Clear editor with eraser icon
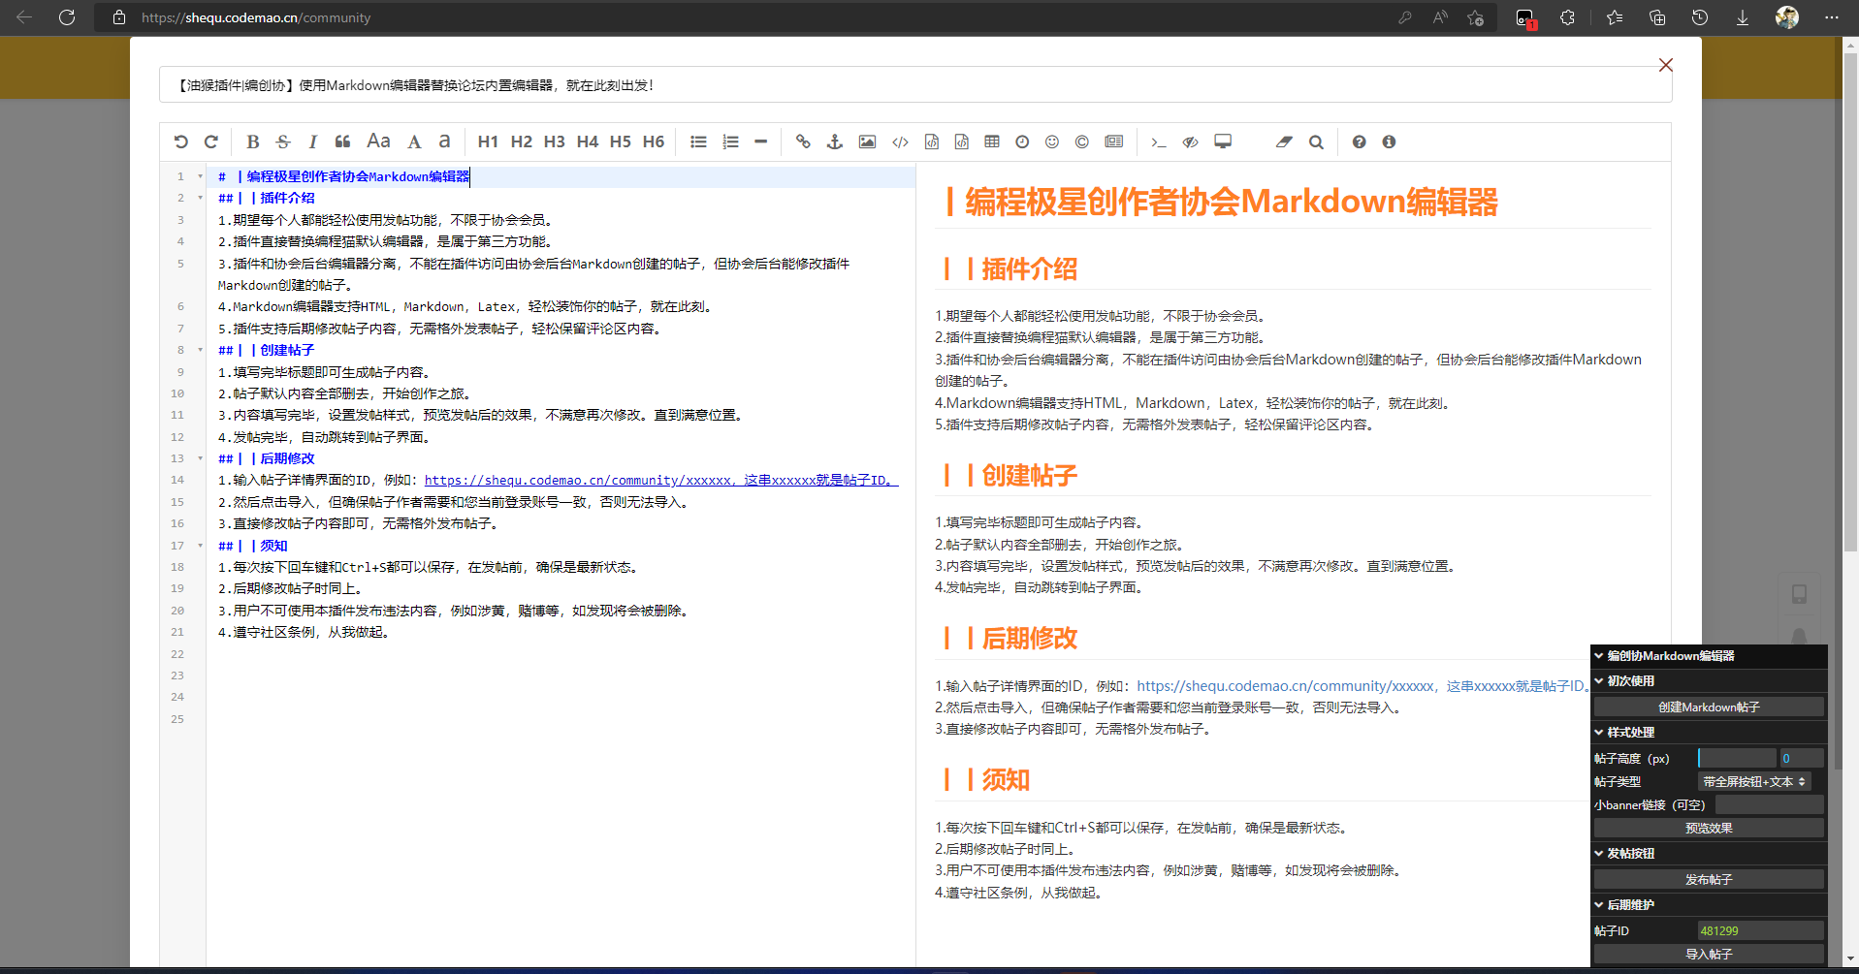Image resolution: width=1859 pixels, height=974 pixels. pyautogui.click(x=1284, y=141)
